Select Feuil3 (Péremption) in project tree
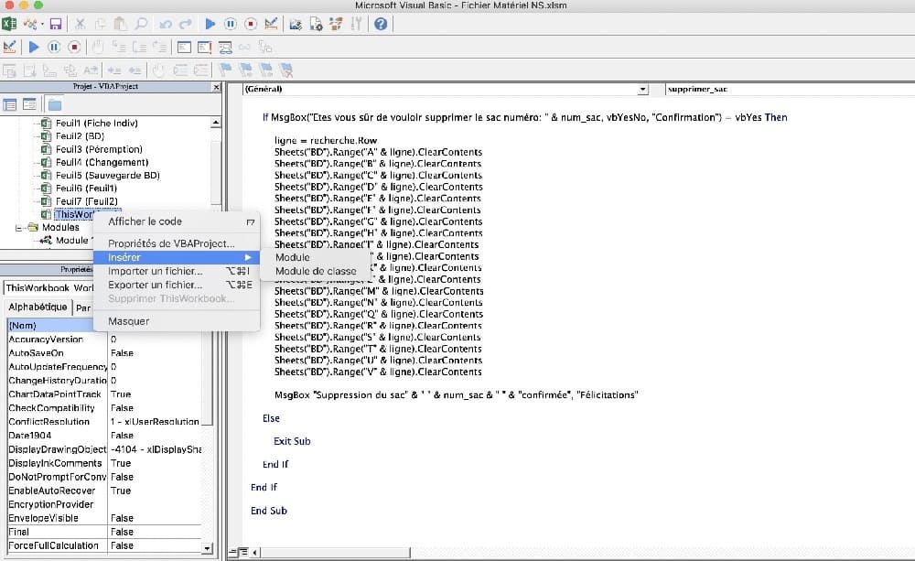Viewport: 915px width, 561px height. pyautogui.click(x=99, y=149)
